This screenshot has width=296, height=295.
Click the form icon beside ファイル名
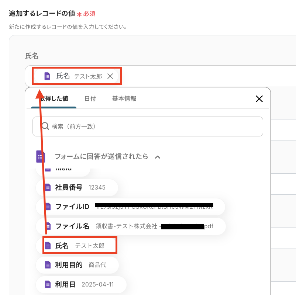(x=48, y=226)
